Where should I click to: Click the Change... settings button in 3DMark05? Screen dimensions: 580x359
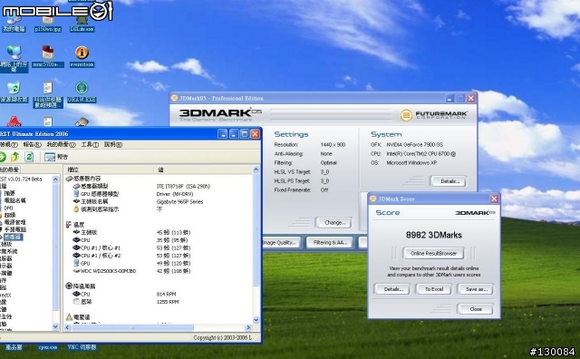[x=333, y=223]
